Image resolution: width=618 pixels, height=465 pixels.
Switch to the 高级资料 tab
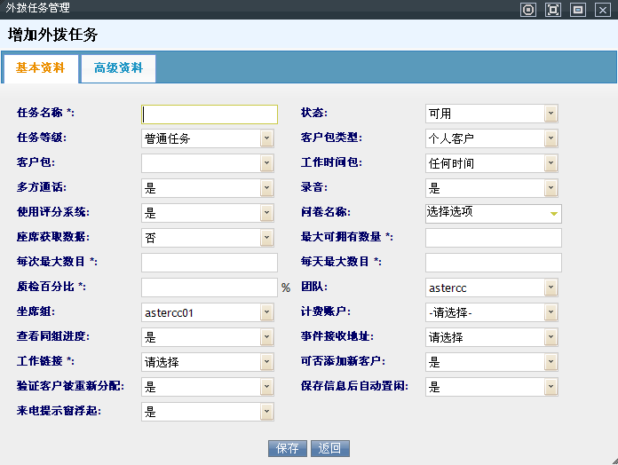(118, 68)
